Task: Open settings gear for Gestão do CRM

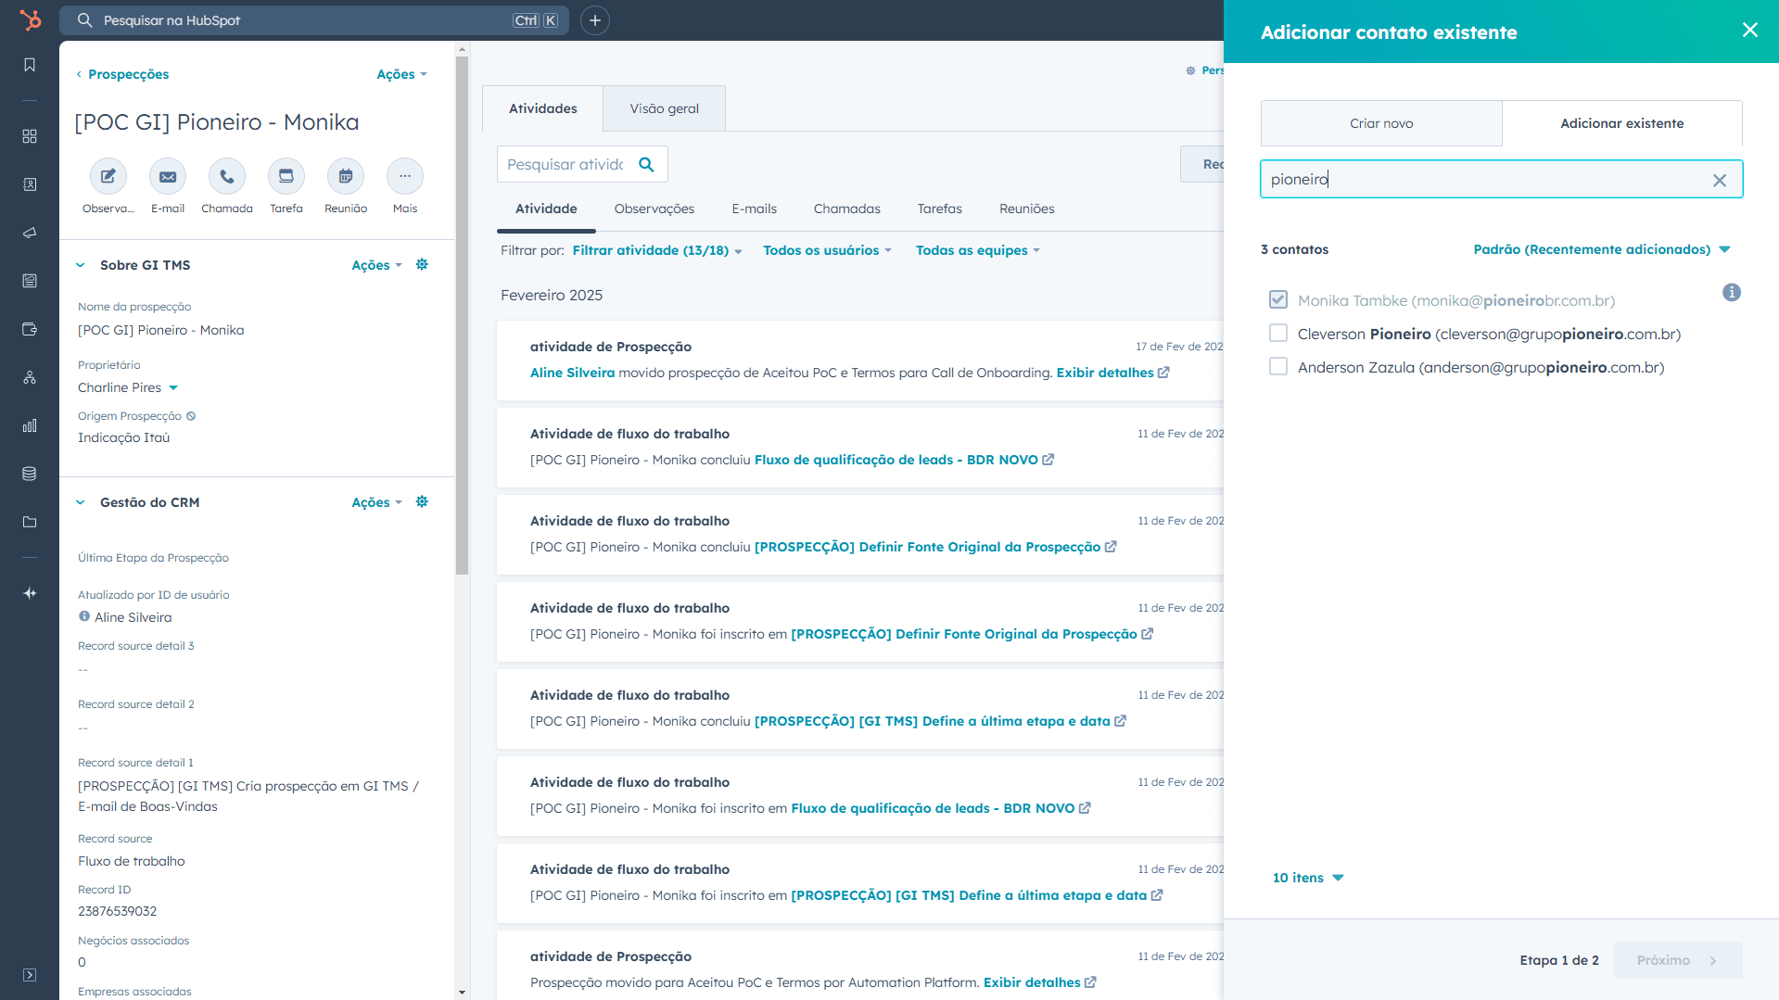Action: 422,502
